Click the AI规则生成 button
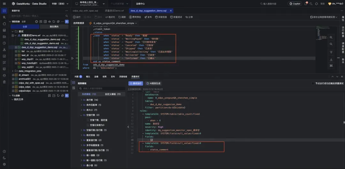The width and height of the screenshot is (345, 169). pos(153,84)
